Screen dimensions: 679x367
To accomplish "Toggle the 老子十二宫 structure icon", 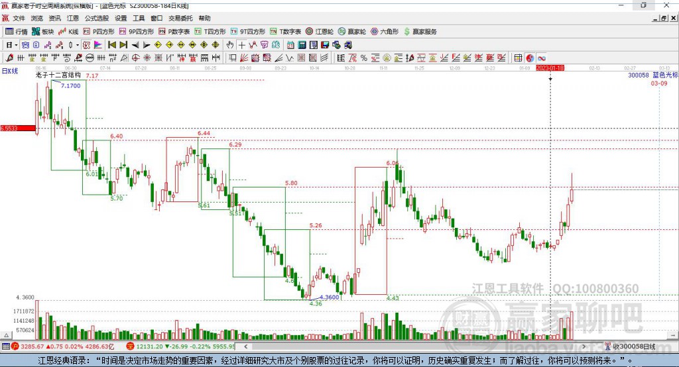I will tap(86, 45).
